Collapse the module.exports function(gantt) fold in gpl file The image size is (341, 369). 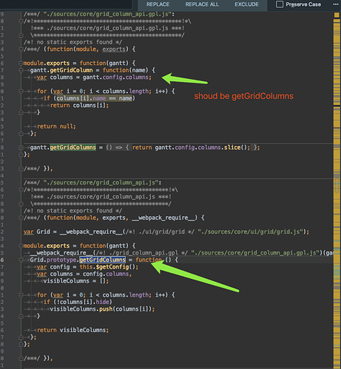[21, 63]
